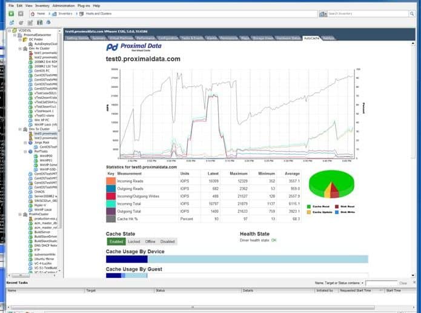421x313 pixels.
Task: Open the View menu
Action: tap(28, 5)
